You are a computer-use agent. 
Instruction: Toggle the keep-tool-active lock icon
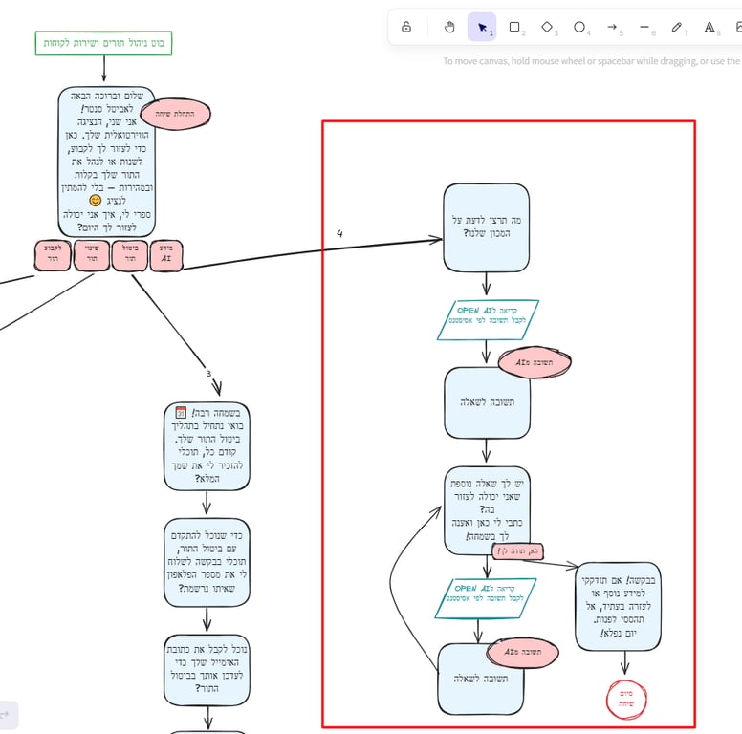(x=406, y=27)
